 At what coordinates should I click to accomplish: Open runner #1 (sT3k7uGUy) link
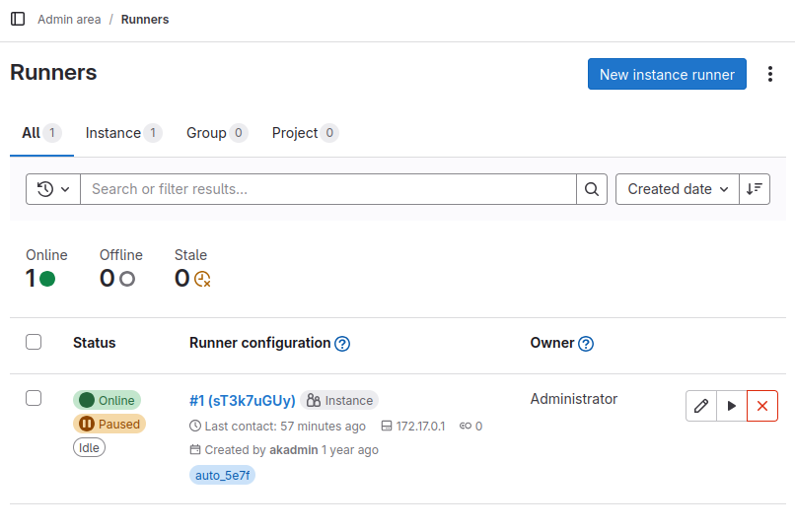coord(242,400)
